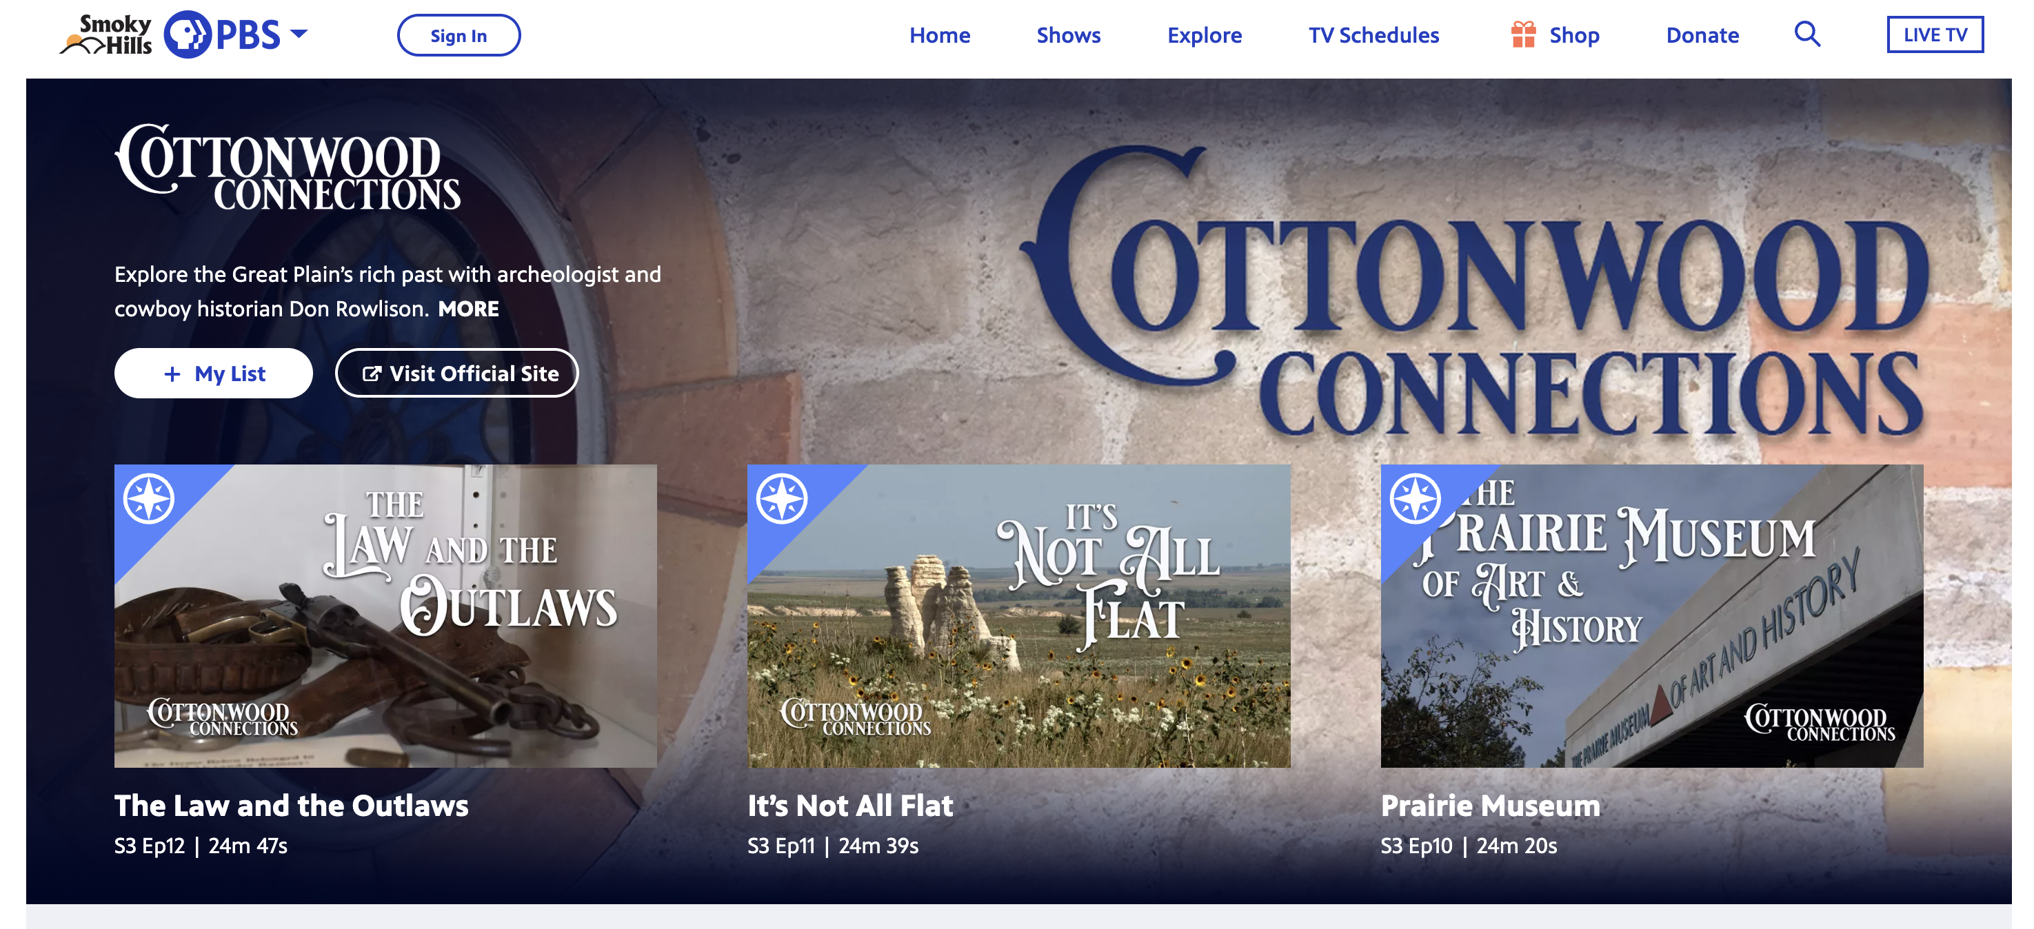The height and width of the screenshot is (929, 2034).
Task: Open search with the magnifying glass icon
Action: tap(1806, 34)
